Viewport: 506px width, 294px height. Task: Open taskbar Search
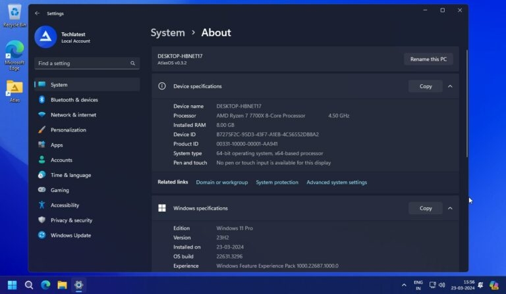pyautogui.click(x=29, y=285)
